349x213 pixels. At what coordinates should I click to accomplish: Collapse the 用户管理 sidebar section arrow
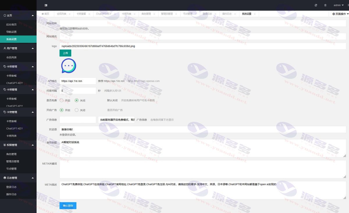point(33,48)
